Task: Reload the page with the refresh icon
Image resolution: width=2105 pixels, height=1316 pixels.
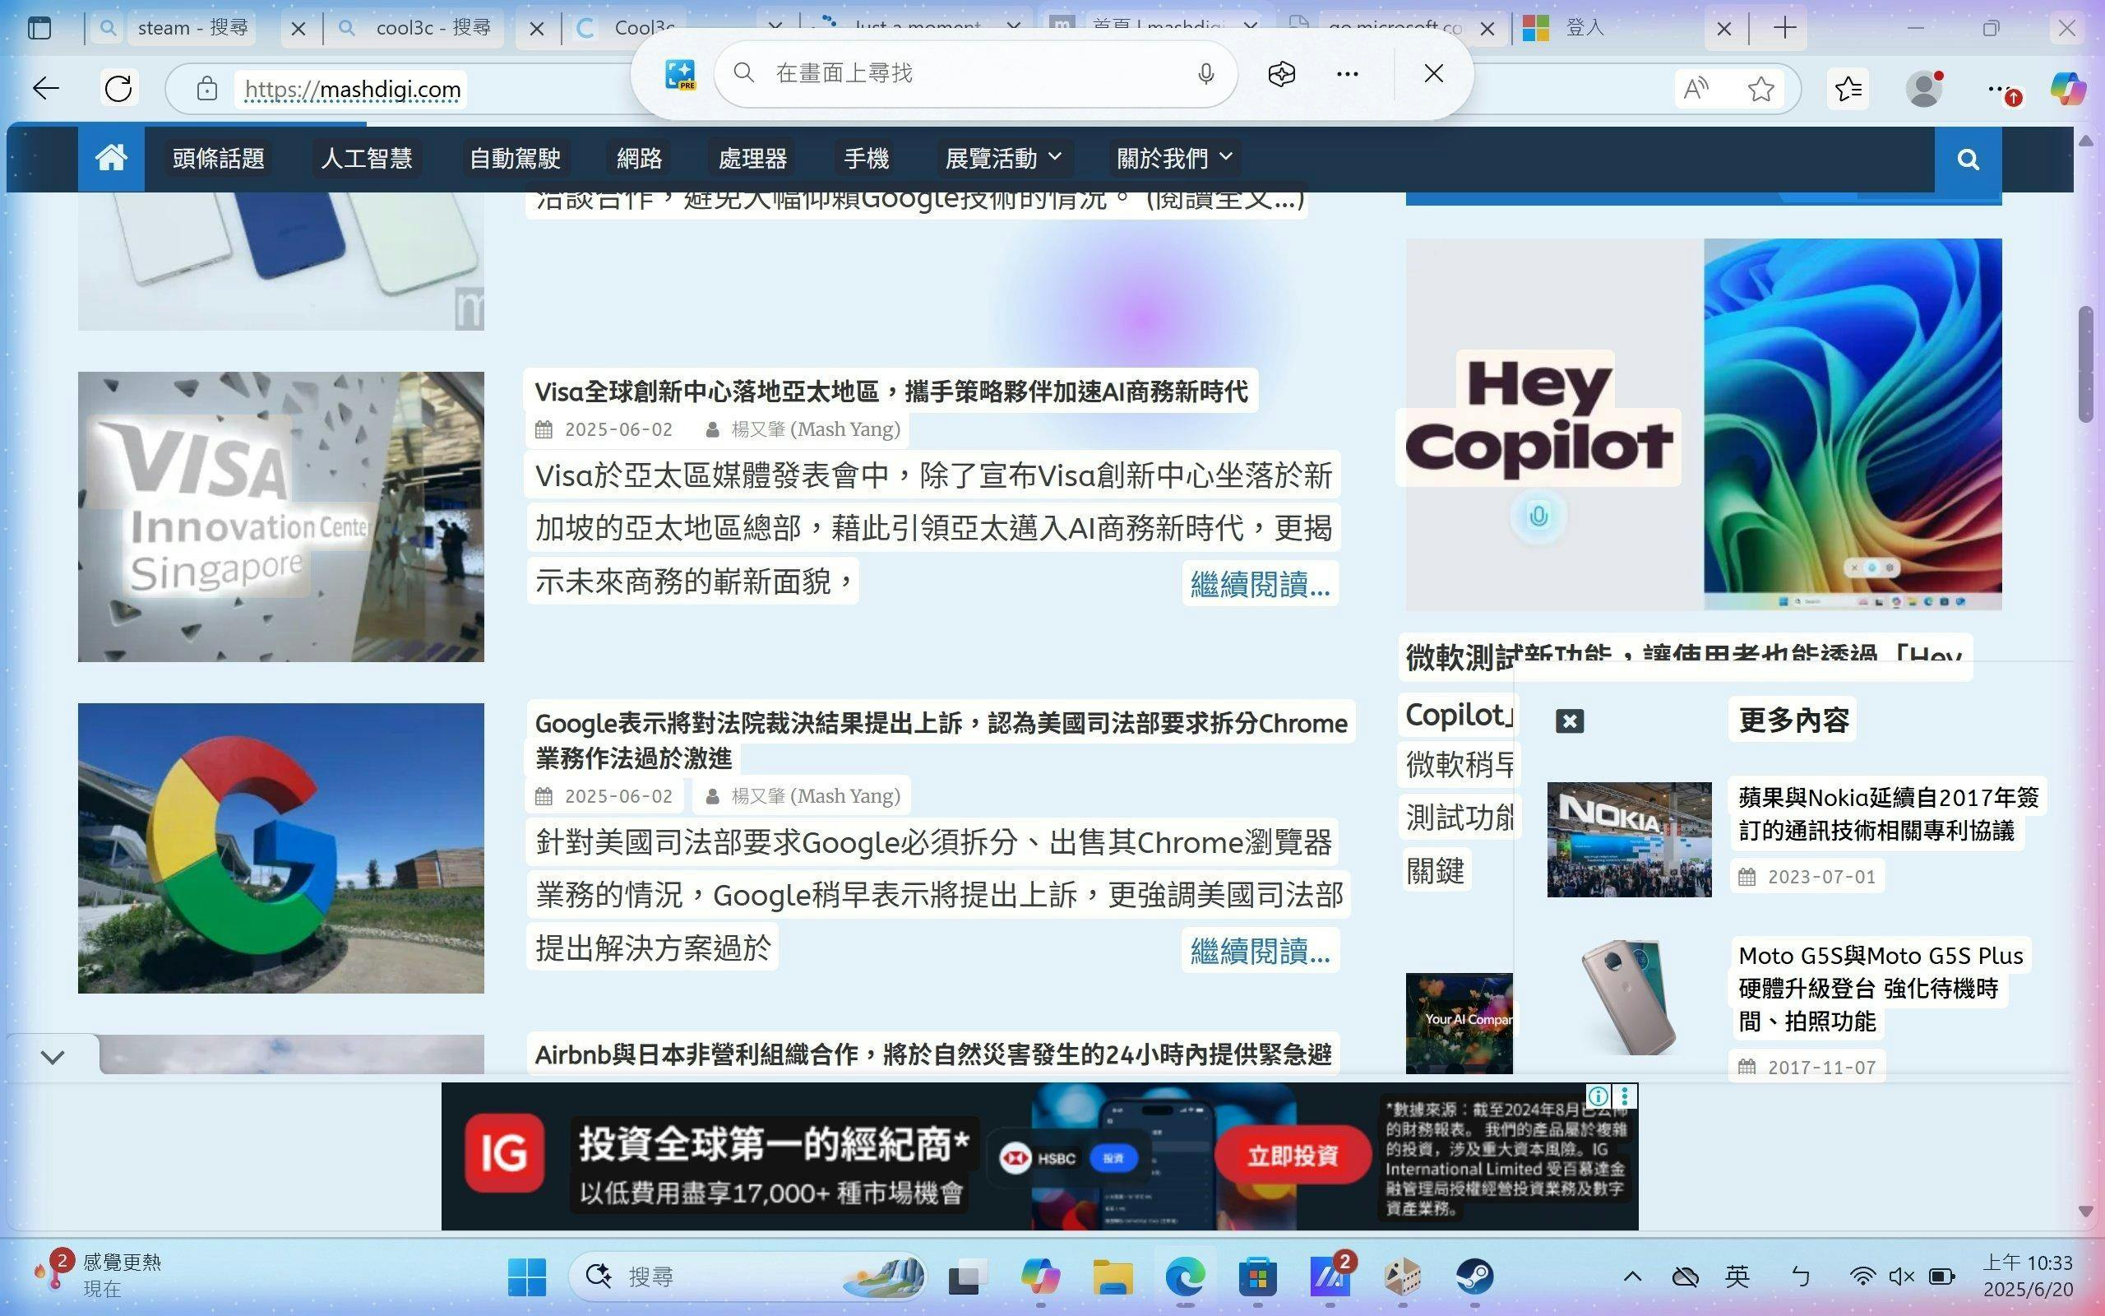Action: tap(118, 88)
